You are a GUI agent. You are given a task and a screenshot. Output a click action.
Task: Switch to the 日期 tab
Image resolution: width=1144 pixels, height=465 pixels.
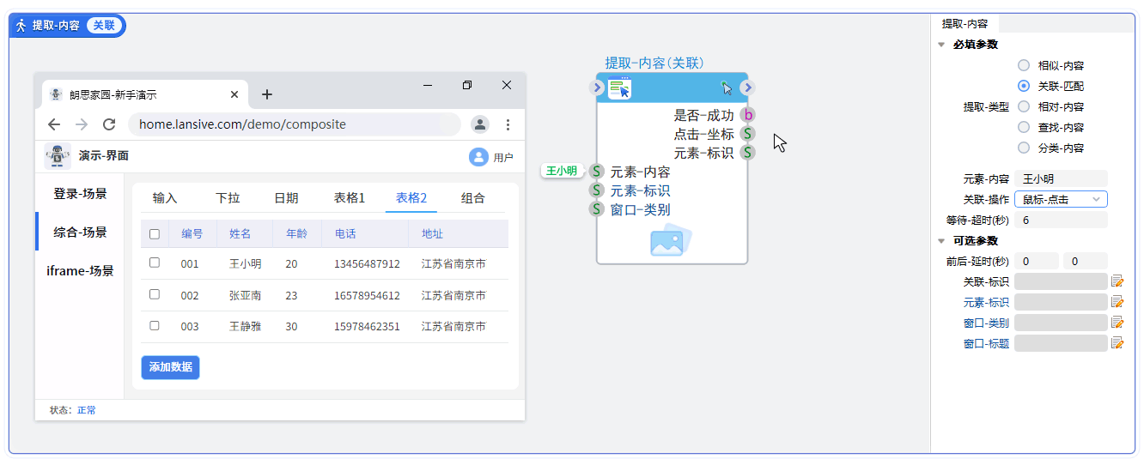[286, 198]
